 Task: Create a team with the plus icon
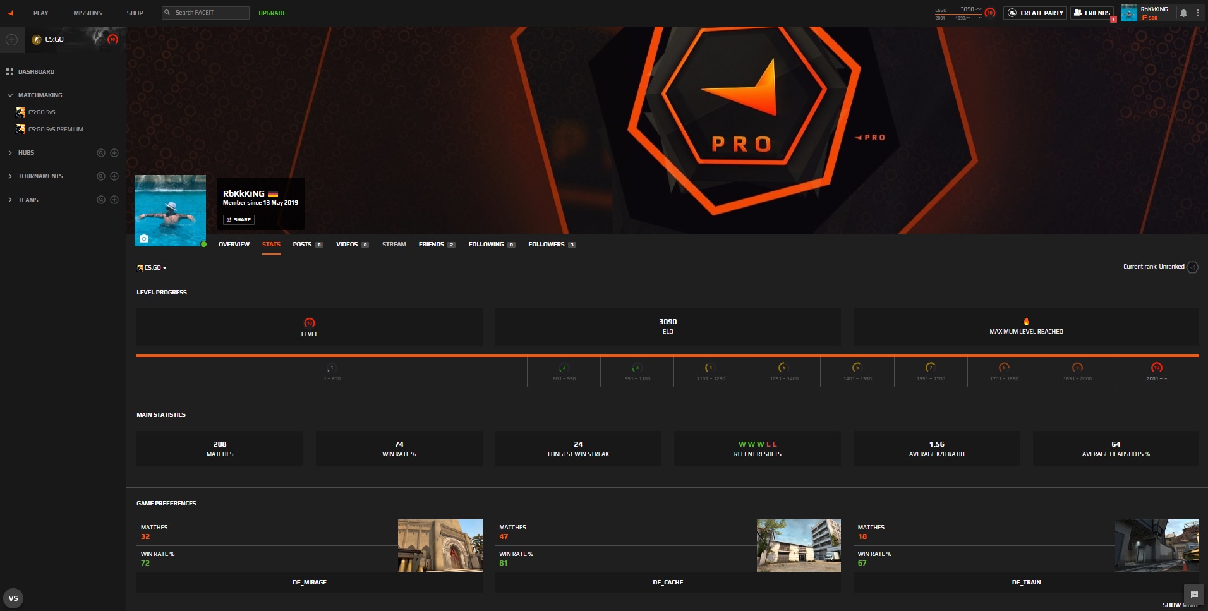point(114,200)
